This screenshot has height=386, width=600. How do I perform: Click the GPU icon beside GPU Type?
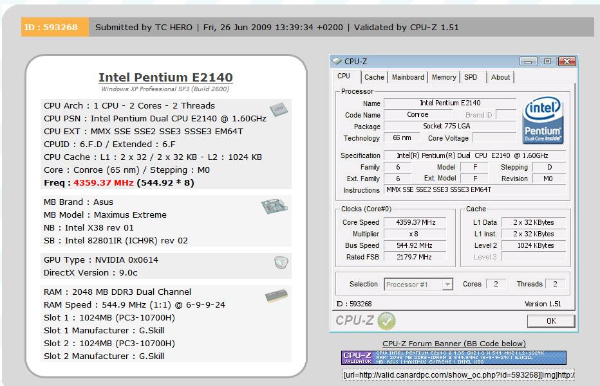[281, 262]
